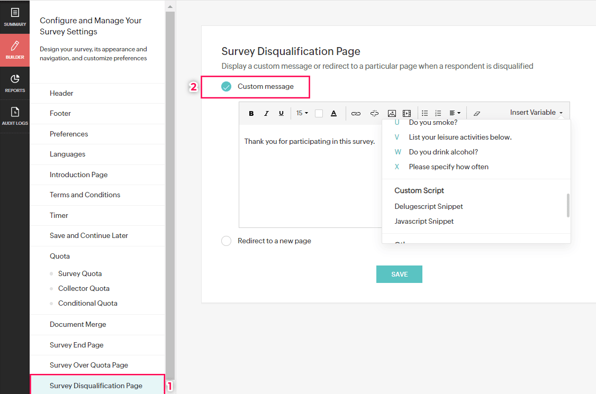This screenshot has height=394, width=596.
Task: Open Document Merge settings
Action: (x=97, y=325)
